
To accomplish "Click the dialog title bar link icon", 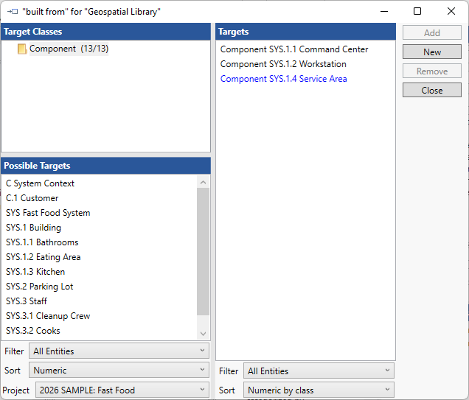I will click(x=12, y=11).
